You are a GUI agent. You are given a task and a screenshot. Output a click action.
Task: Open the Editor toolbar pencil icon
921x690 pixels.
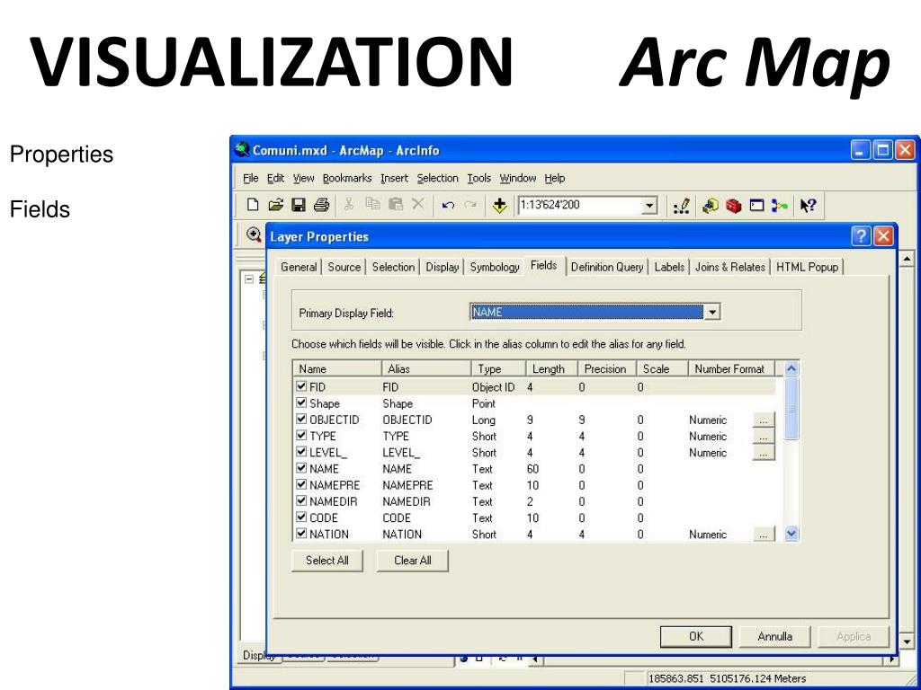[x=682, y=206]
